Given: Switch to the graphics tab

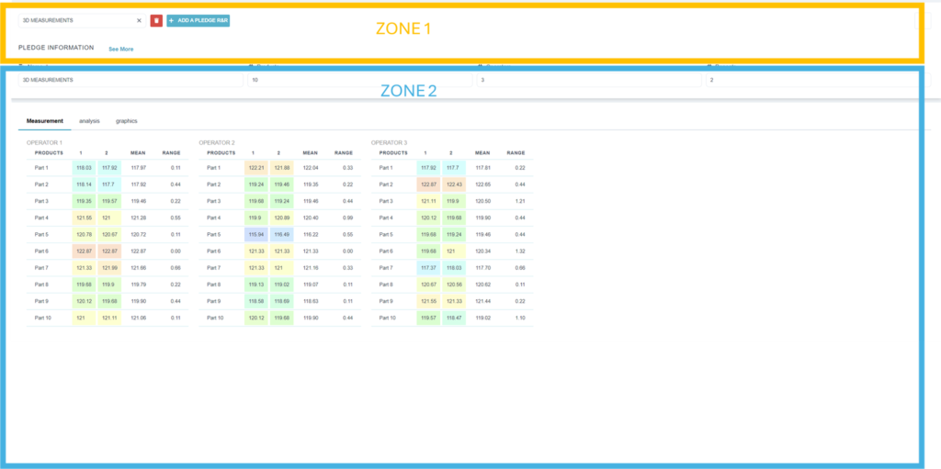Looking at the screenshot, I should click(x=127, y=121).
